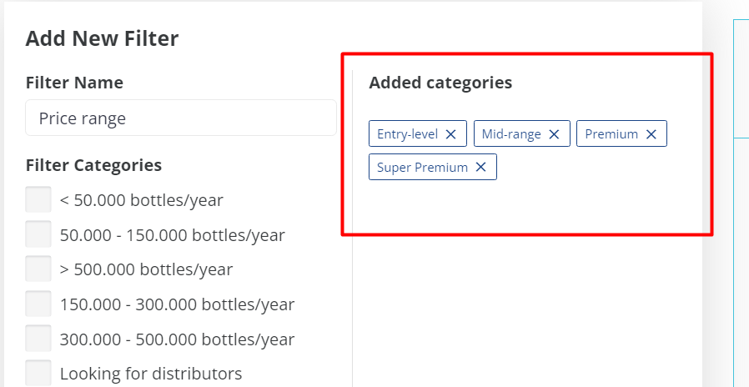Click the Filter Name input field
This screenshot has height=387, width=749.
pyautogui.click(x=181, y=118)
